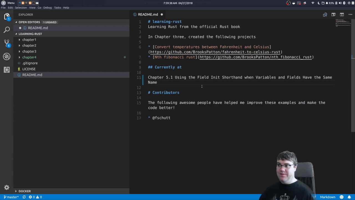
Task: Expand the Docker panel section
Action: (25, 191)
